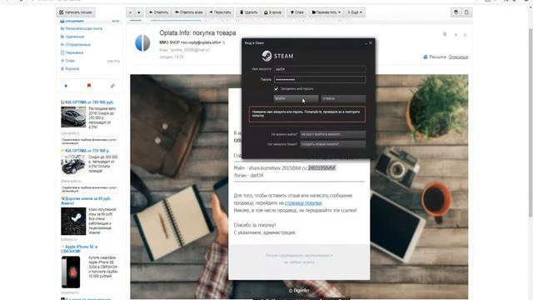Open ad link Дорогие ключи за 69 руб.
Viewport: 533px width, 300px height.
coord(86,201)
